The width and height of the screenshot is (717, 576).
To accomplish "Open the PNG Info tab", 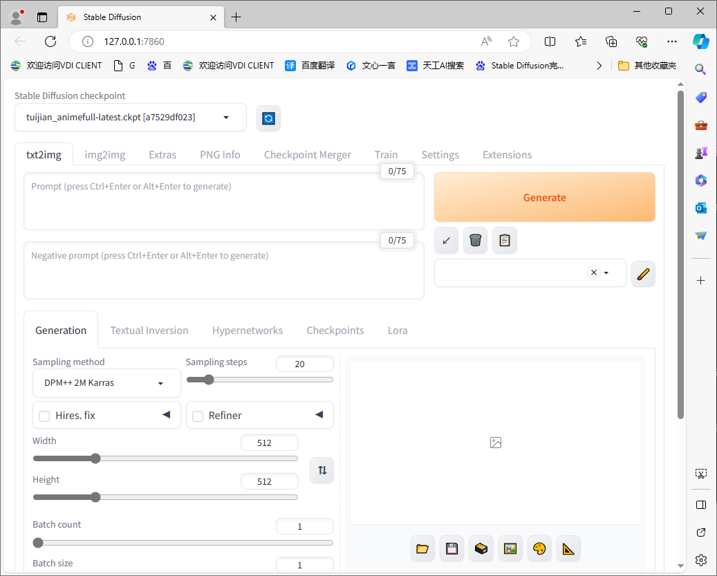I will click(220, 155).
